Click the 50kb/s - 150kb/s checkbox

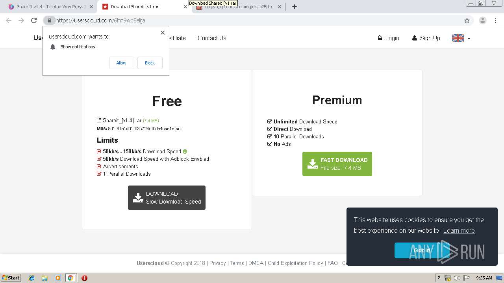coord(99,151)
